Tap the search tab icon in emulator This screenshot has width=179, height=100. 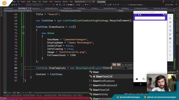[143, 79]
